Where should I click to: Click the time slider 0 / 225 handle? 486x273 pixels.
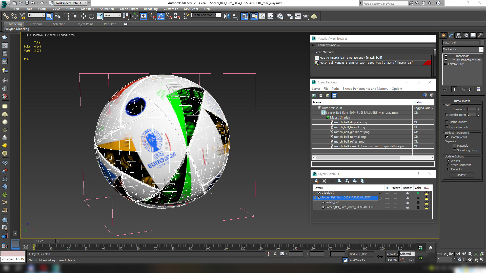pos(40,241)
